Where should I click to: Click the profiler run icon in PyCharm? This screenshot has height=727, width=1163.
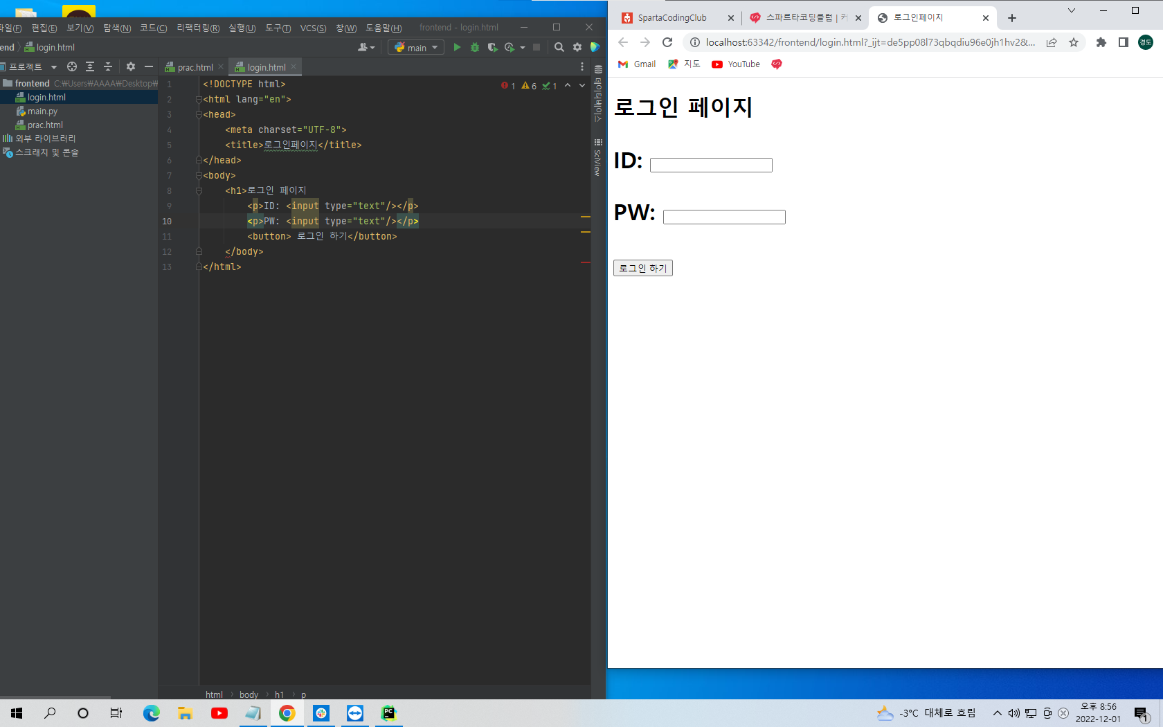click(x=510, y=47)
